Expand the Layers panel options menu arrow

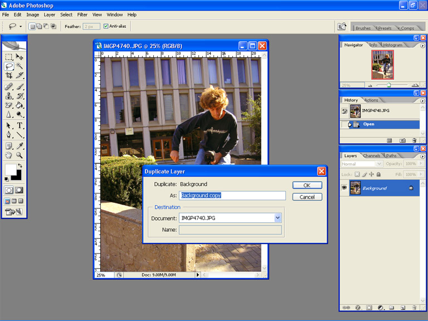[422, 156]
